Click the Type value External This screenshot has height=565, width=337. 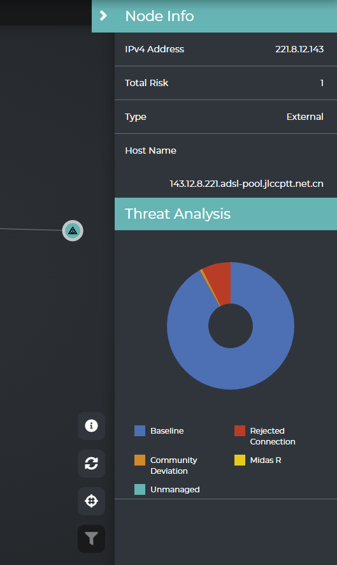(305, 117)
